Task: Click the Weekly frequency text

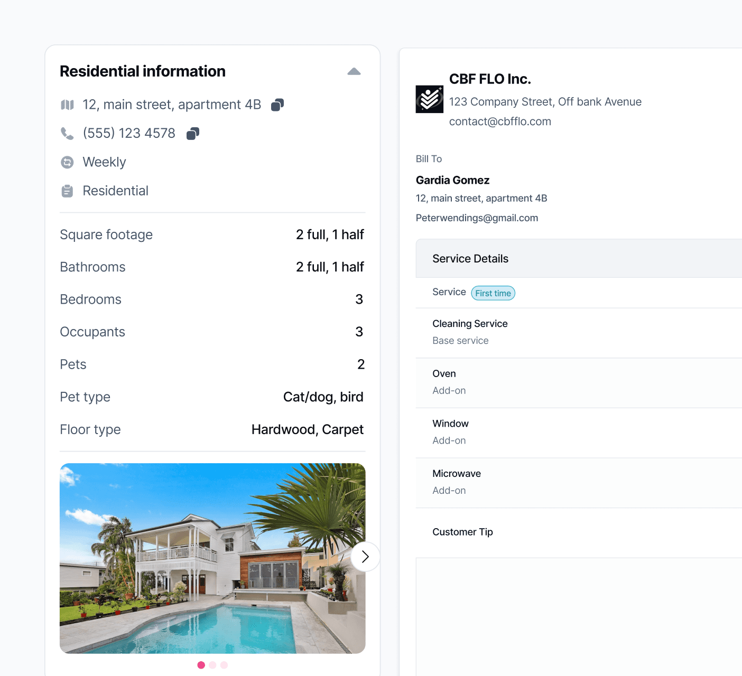Action: tap(104, 162)
